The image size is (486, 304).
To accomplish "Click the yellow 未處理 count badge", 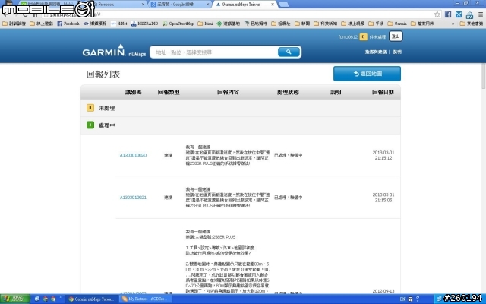I will pyautogui.click(x=90, y=108).
